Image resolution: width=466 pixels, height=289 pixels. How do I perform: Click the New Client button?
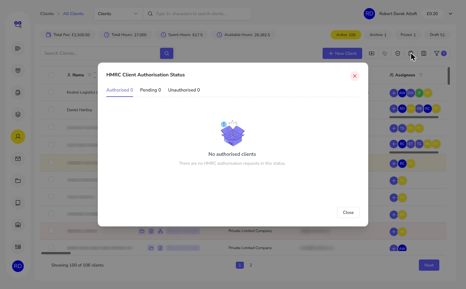pos(342,53)
